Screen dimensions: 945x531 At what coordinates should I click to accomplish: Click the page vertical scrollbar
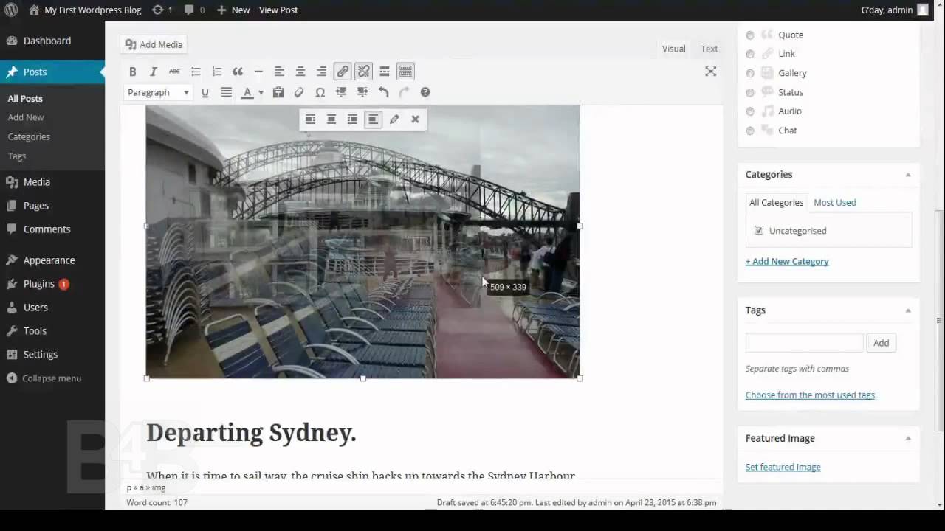pos(940,321)
